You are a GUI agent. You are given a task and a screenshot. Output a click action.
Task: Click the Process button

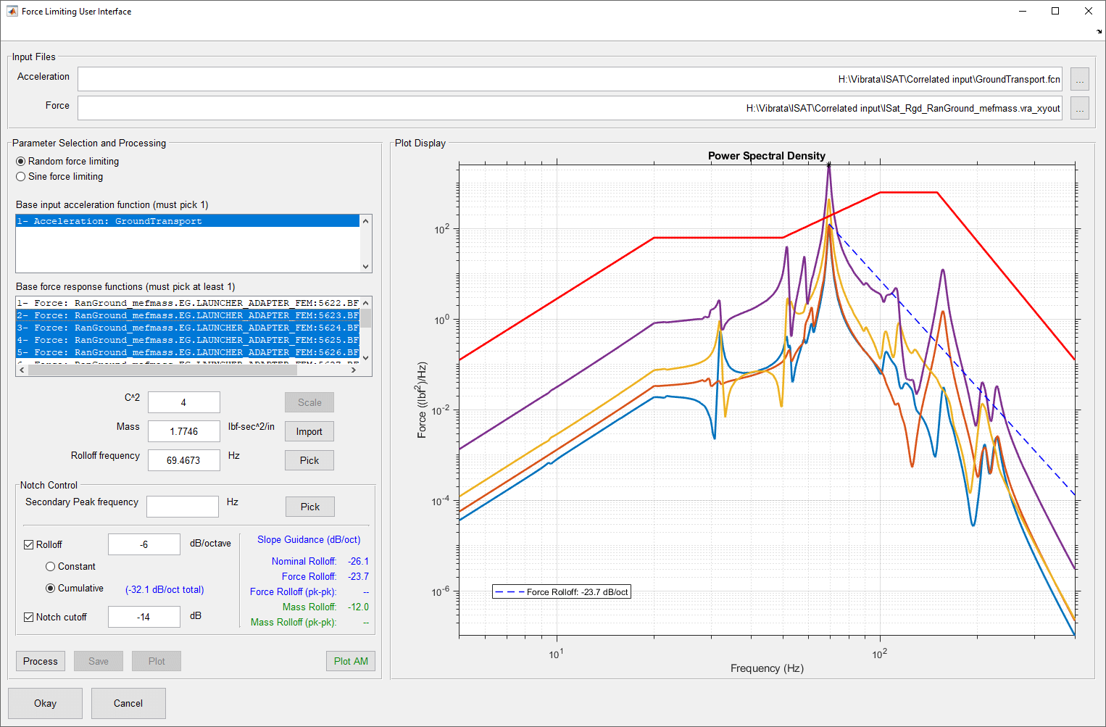click(41, 661)
